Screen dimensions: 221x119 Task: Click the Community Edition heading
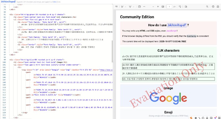pyautogui.click(x=137, y=17)
